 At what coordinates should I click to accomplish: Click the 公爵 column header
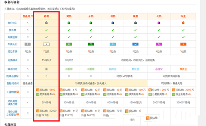click(x=159, y=16)
